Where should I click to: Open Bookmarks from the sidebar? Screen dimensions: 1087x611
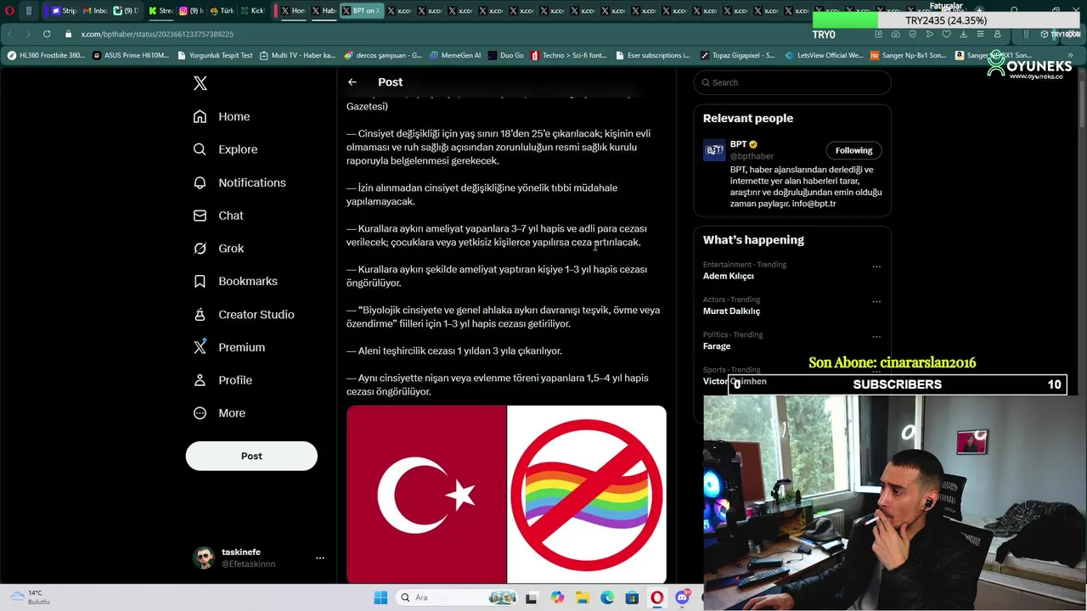[x=235, y=281]
